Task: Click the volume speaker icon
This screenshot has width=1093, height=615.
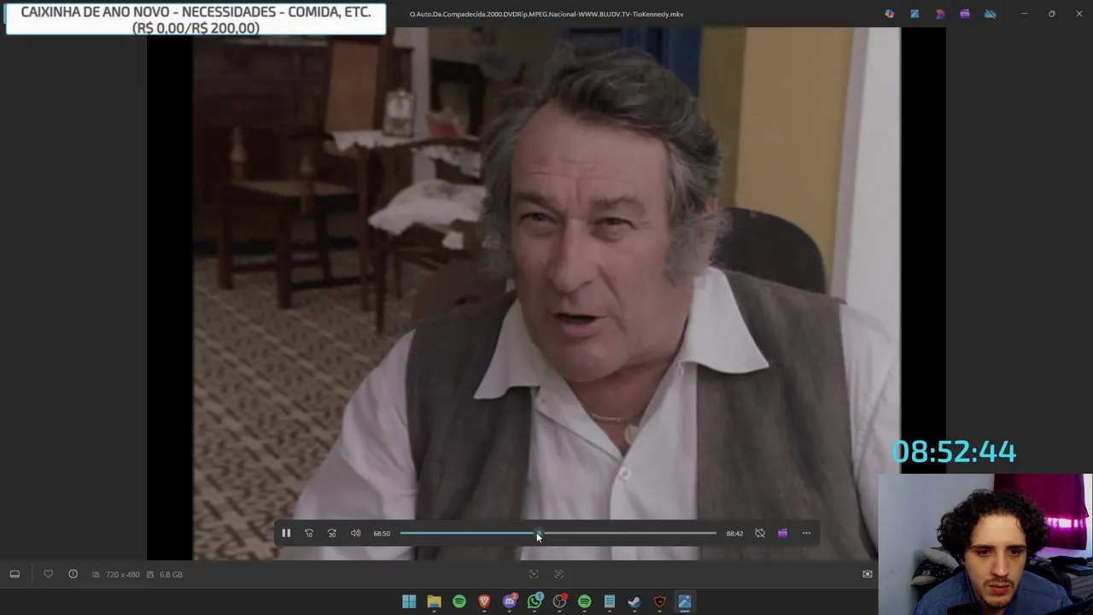Action: click(355, 533)
